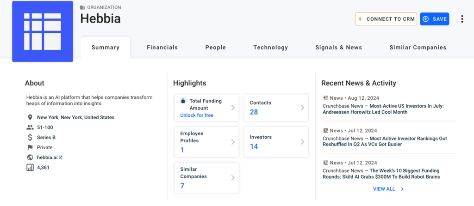This screenshot has width=474, height=206.
Task: Click the lock icon on Total Funding Amount
Action: tap(183, 101)
